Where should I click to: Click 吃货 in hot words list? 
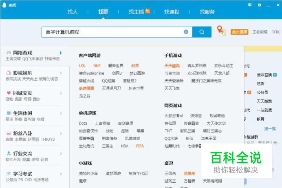click(x=260, y=84)
